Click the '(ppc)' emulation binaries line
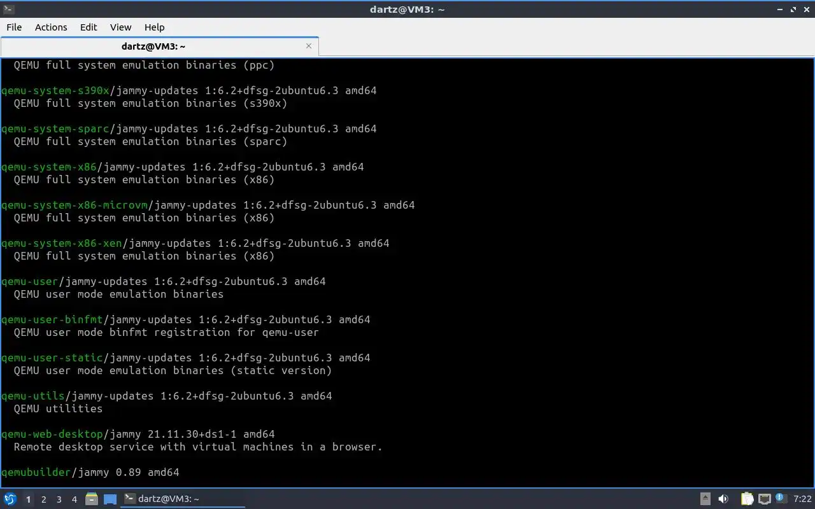The height and width of the screenshot is (509, 815). tap(144, 65)
